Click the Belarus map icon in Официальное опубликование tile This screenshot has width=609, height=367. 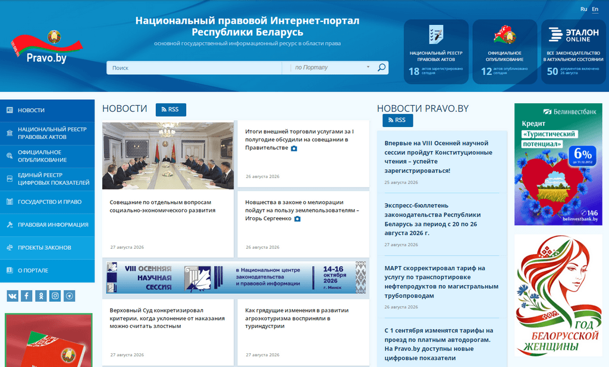point(504,34)
